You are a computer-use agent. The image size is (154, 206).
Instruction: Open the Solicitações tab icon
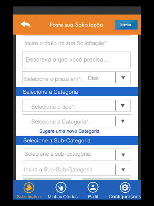29,187
